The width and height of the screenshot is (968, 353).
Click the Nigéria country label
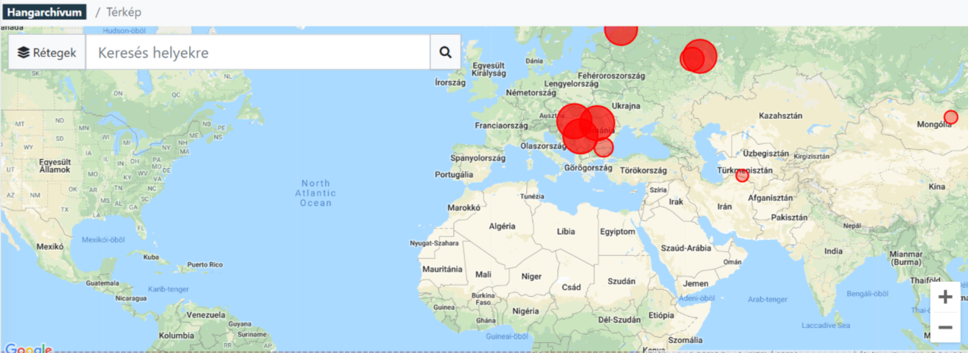(525, 311)
